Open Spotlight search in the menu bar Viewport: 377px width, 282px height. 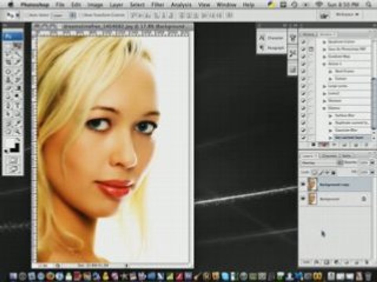click(x=369, y=5)
